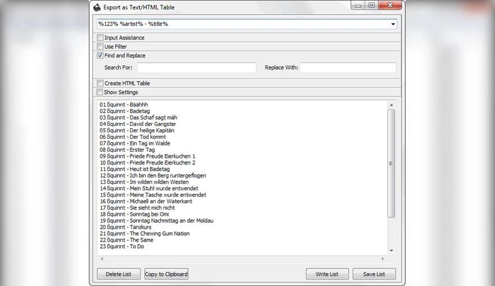Click the Delete List button
The width and height of the screenshot is (495, 286).
[x=118, y=274]
